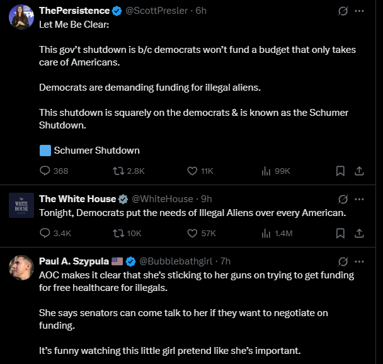
Task: Reply to The White House post
Action: tap(45, 233)
